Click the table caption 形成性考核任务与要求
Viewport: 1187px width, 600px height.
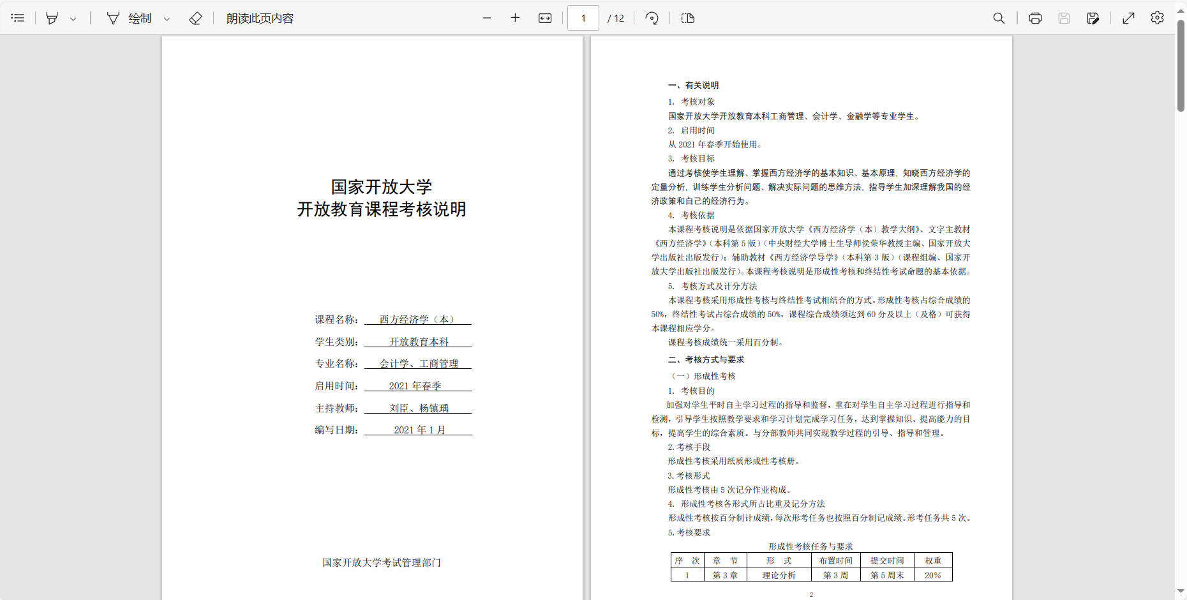pos(810,546)
